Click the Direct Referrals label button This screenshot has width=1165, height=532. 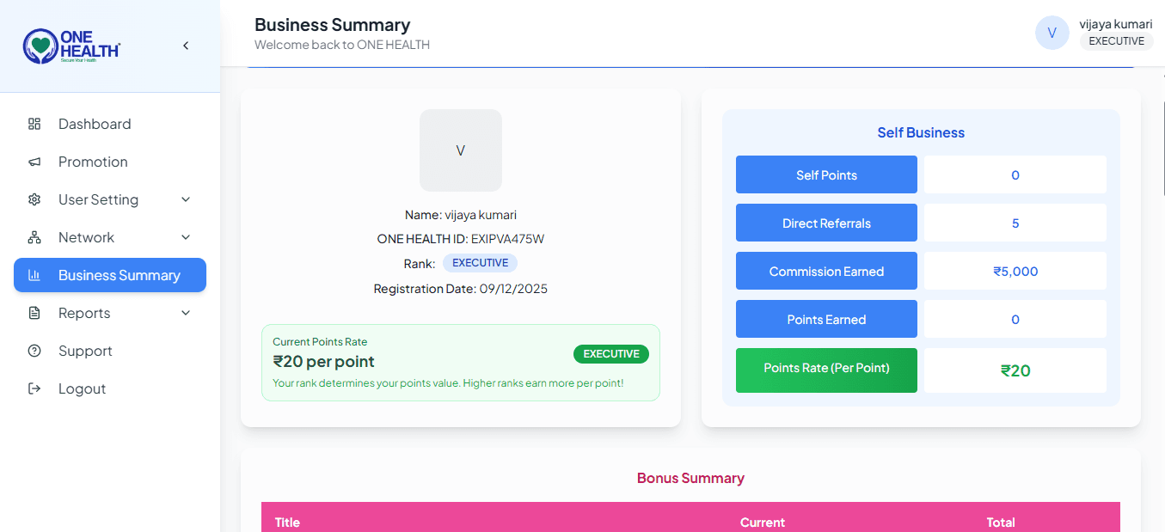826,223
